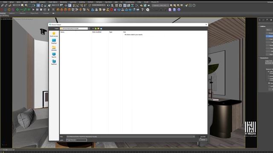Open the Rendered Frame Window icon

(x=145, y=6)
